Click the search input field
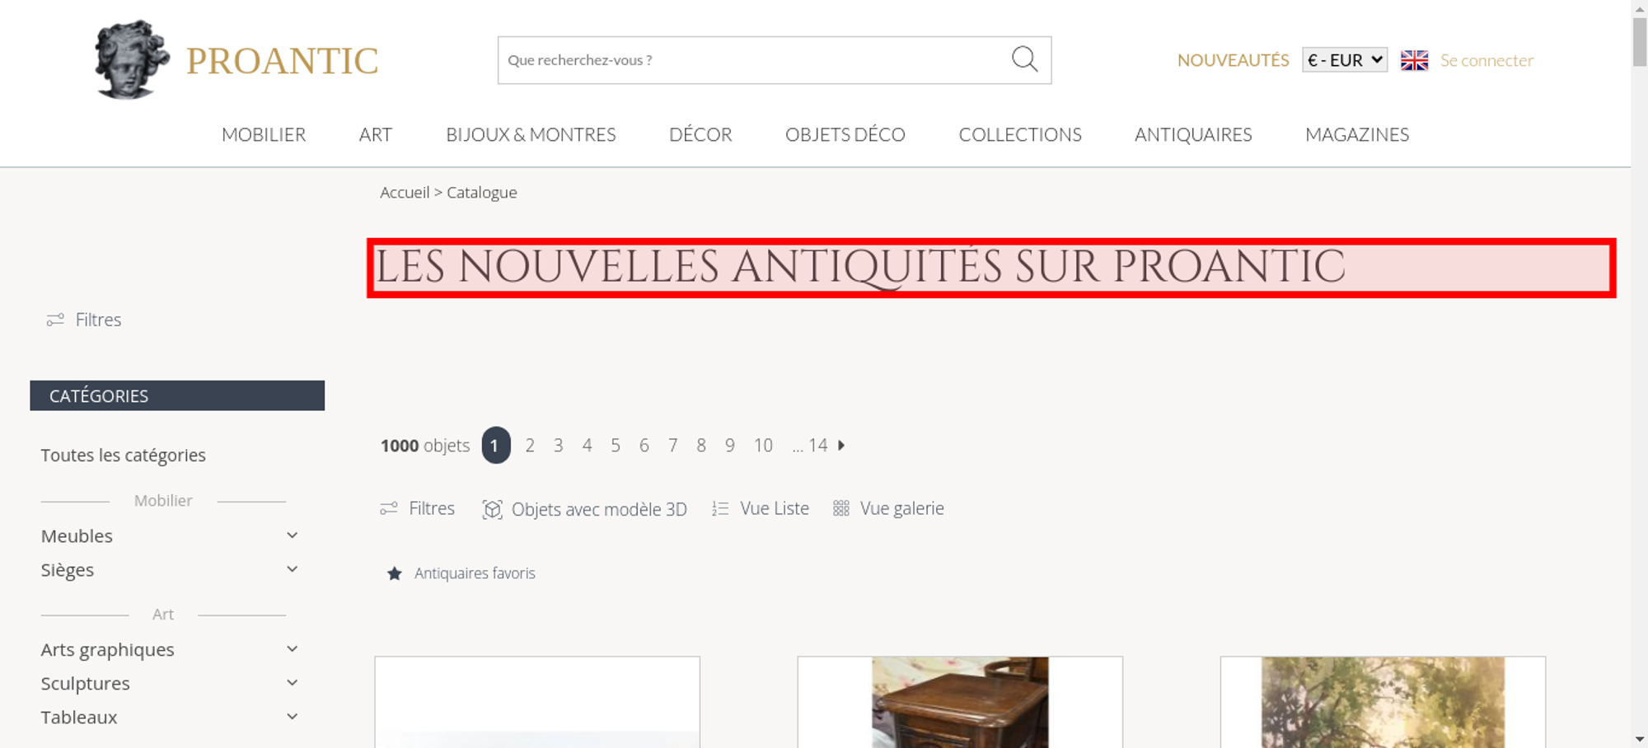The height and width of the screenshot is (748, 1648). pos(754,60)
